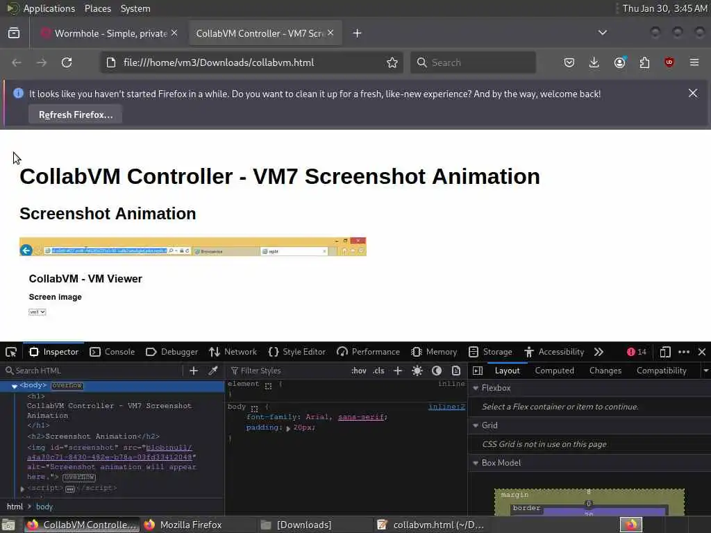
Task: Open the Downloads panel icon
Action: click(x=594, y=62)
